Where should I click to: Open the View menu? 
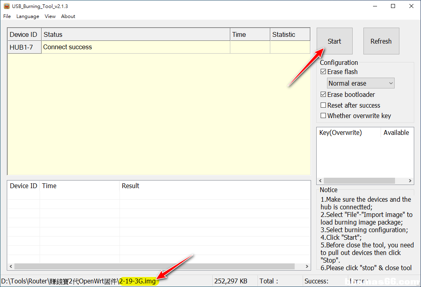50,16
